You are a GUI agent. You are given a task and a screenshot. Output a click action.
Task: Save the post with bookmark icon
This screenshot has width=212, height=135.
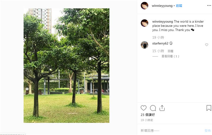click(x=209, y=108)
